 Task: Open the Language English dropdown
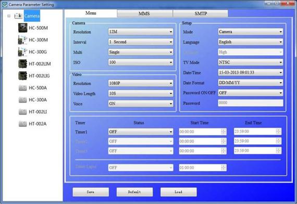pos(251,42)
